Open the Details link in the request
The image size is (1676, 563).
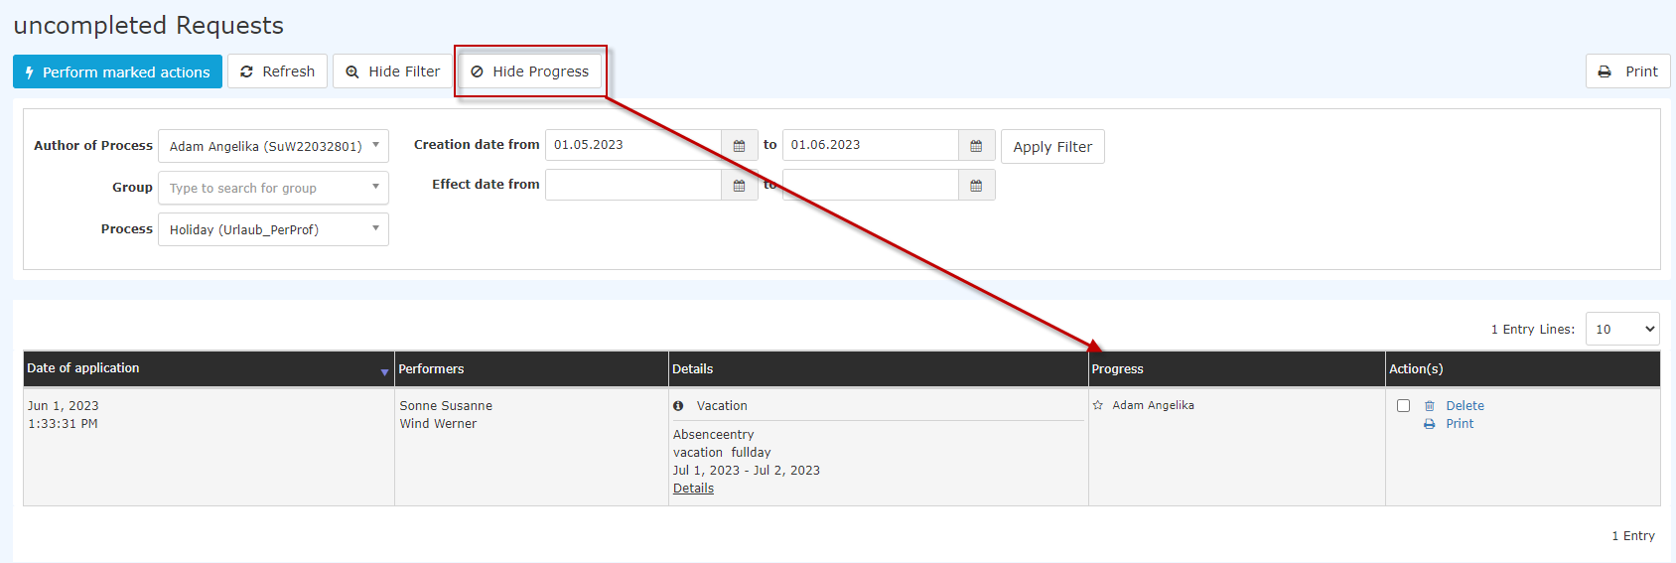693,489
